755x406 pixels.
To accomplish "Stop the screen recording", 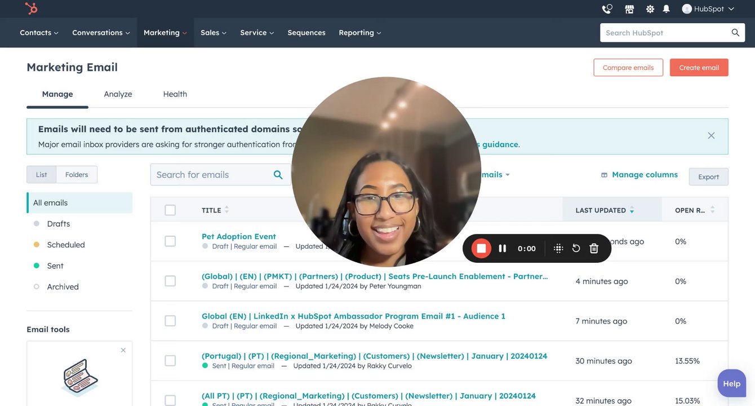I will [481, 248].
